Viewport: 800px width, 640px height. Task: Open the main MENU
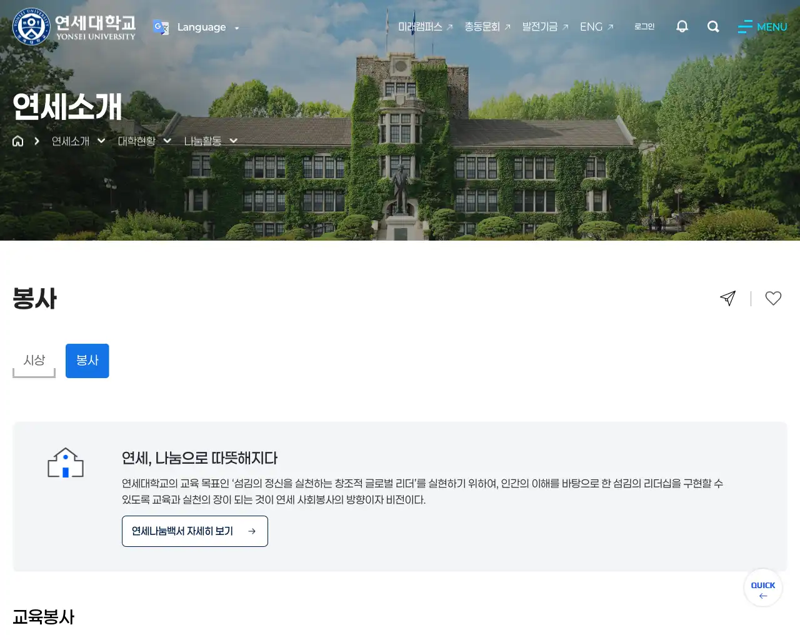point(762,27)
